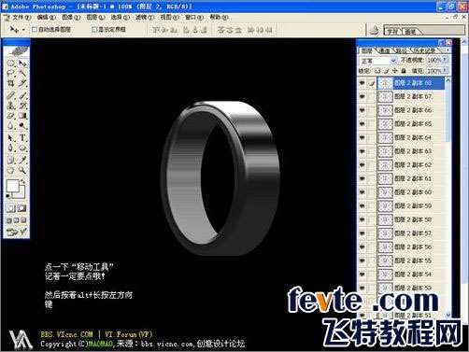Select the Clone Stamp tool
The width and height of the screenshot is (469, 352).
11,106
